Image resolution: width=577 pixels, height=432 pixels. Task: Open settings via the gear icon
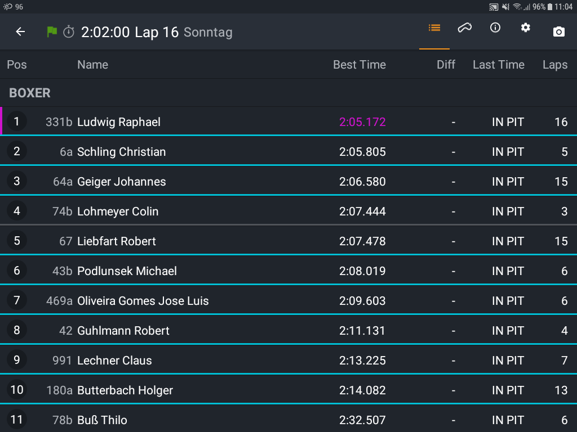tap(526, 28)
